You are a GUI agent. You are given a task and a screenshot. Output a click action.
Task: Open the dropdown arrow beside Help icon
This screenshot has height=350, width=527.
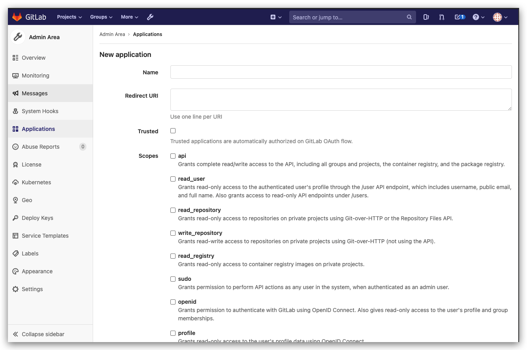click(x=483, y=17)
